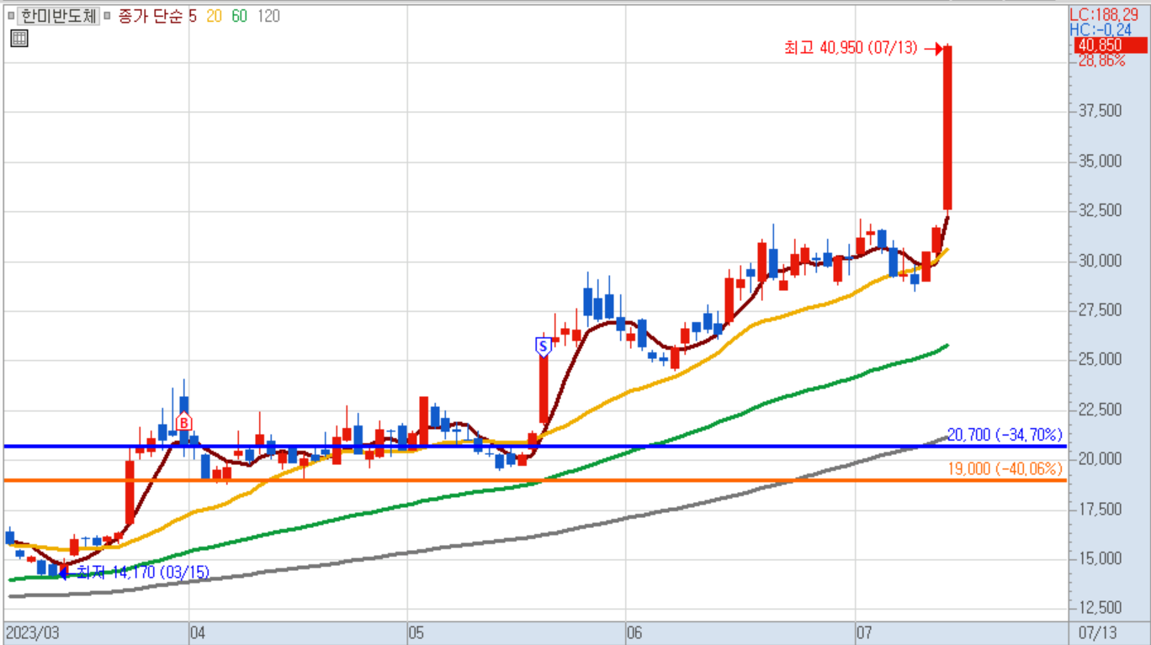Click the 28,86% change label
This screenshot has height=645, width=1151.
pos(1101,61)
